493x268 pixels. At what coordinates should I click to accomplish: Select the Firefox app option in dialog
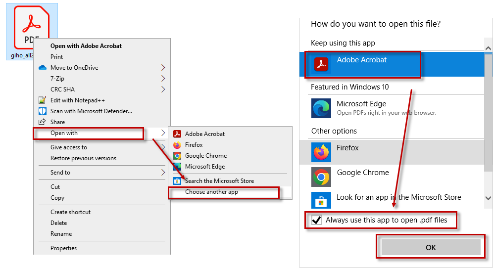392,152
